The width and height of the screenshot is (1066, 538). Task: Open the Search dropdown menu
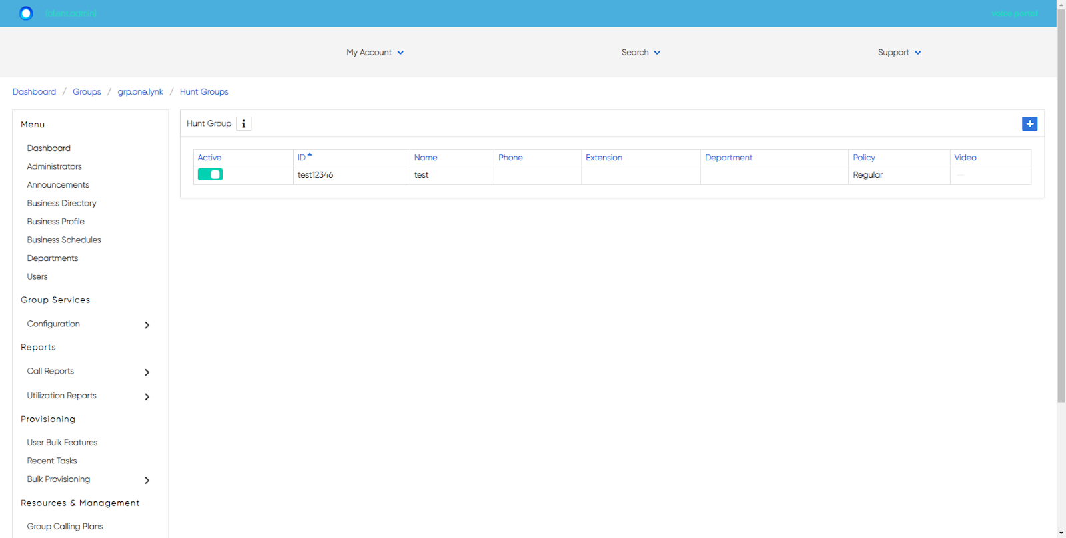tap(641, 53)
